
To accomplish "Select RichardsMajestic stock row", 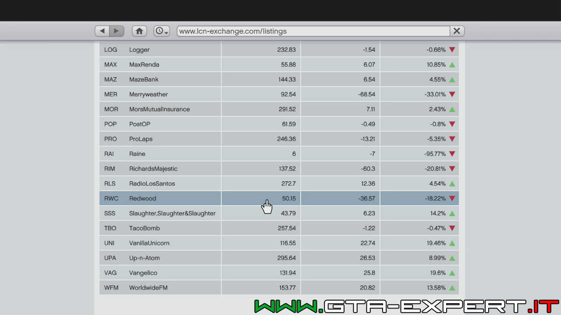I will click(279, 169).
